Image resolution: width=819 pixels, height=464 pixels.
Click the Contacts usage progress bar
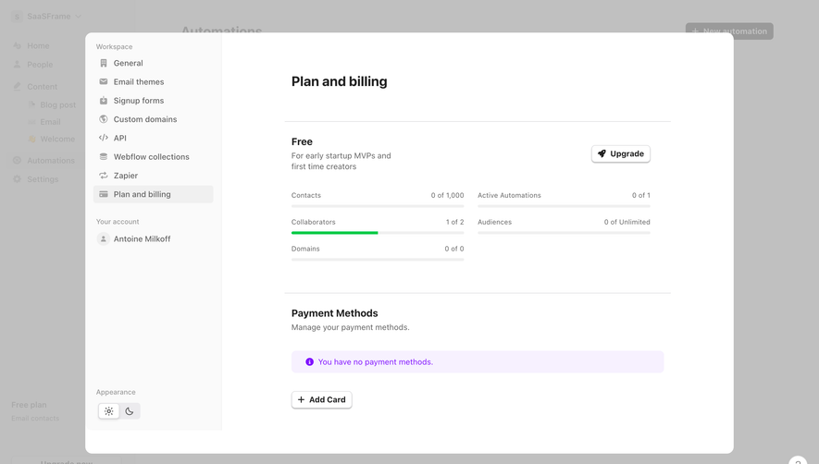click(x=378, y=206)
